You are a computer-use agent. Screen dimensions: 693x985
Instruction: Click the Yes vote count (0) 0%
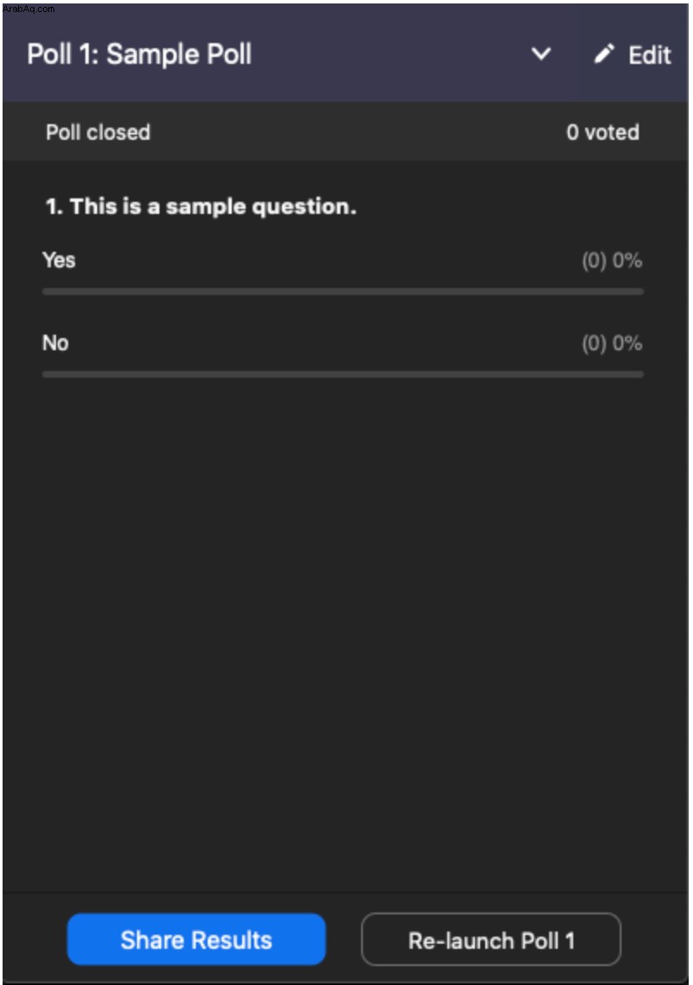(612, 260)
